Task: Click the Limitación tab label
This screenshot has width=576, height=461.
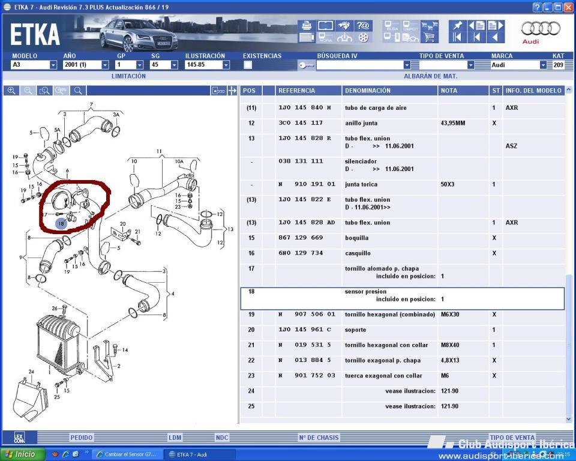Action: [x=128, y=76]
